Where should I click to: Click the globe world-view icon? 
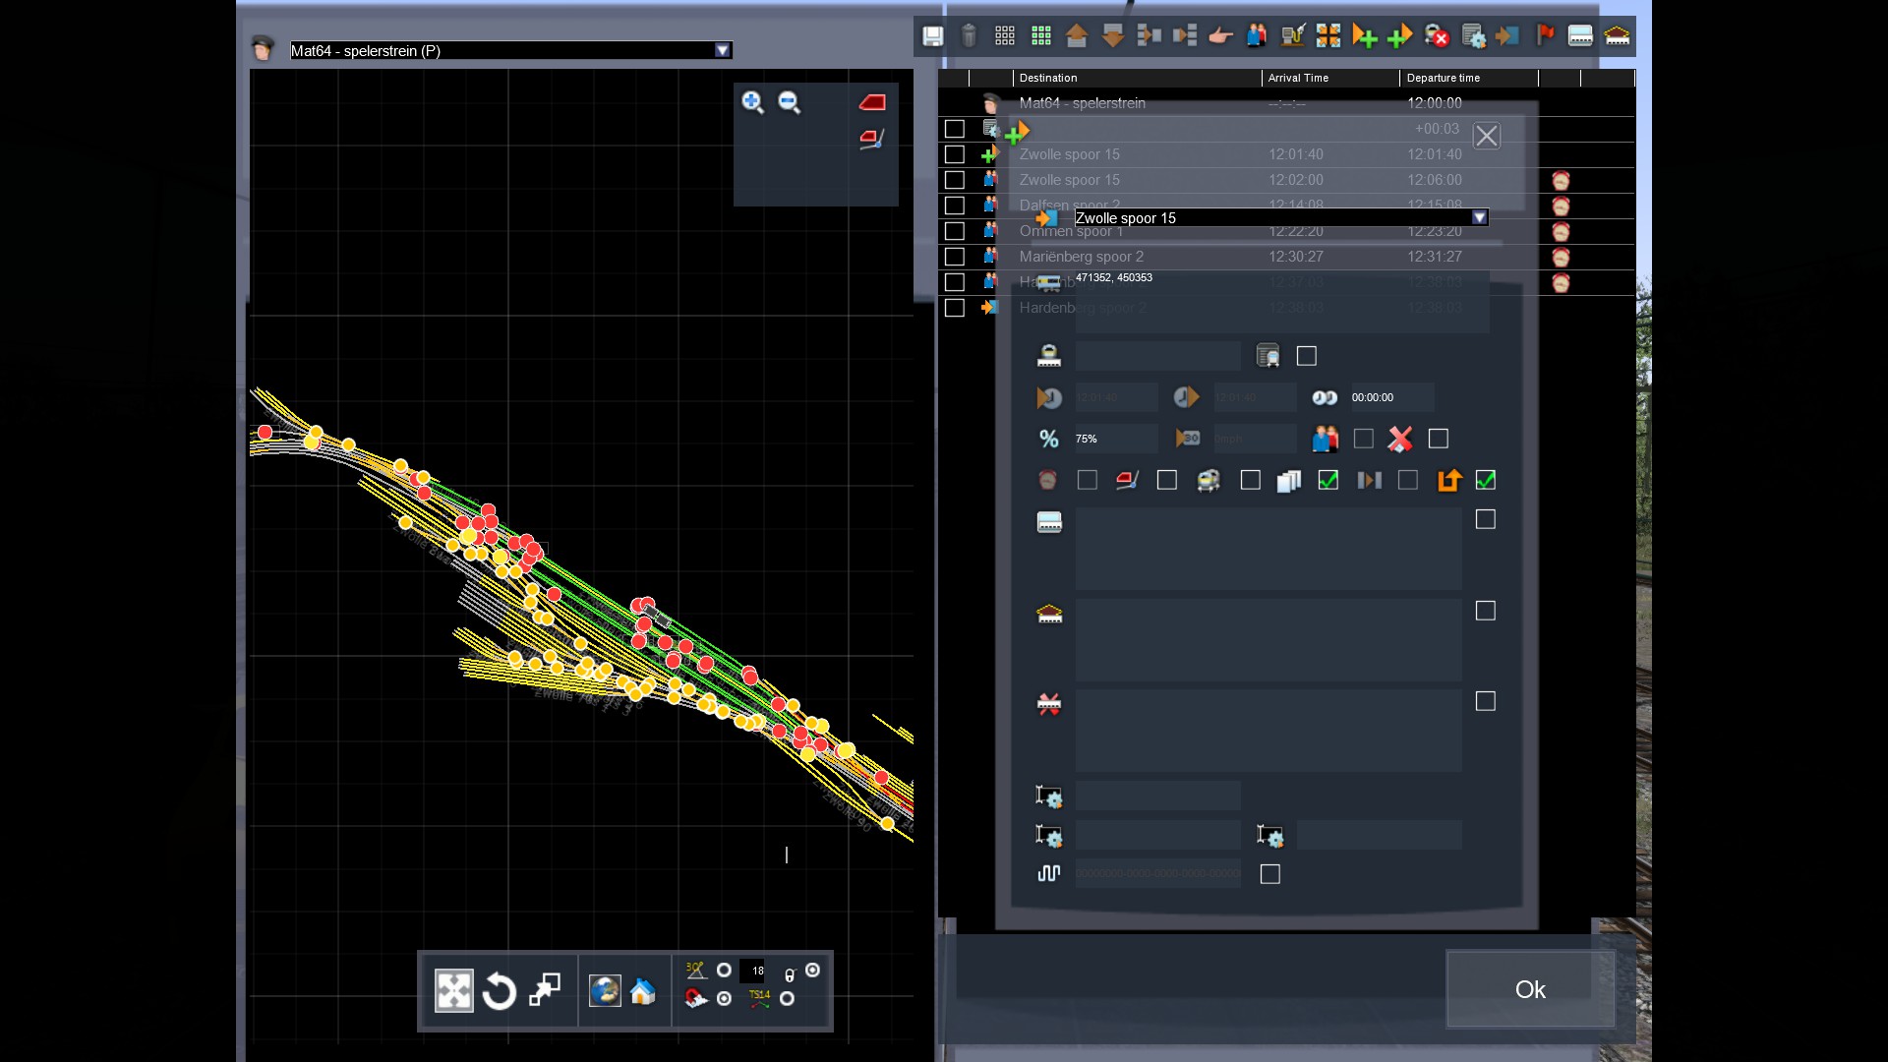[x=605, y=990]
